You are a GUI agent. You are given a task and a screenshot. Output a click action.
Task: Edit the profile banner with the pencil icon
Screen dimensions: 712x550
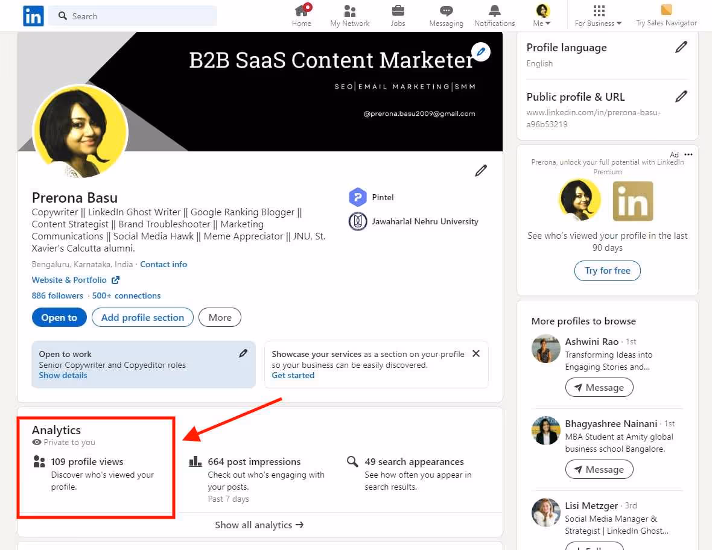[x=481, y=52]
